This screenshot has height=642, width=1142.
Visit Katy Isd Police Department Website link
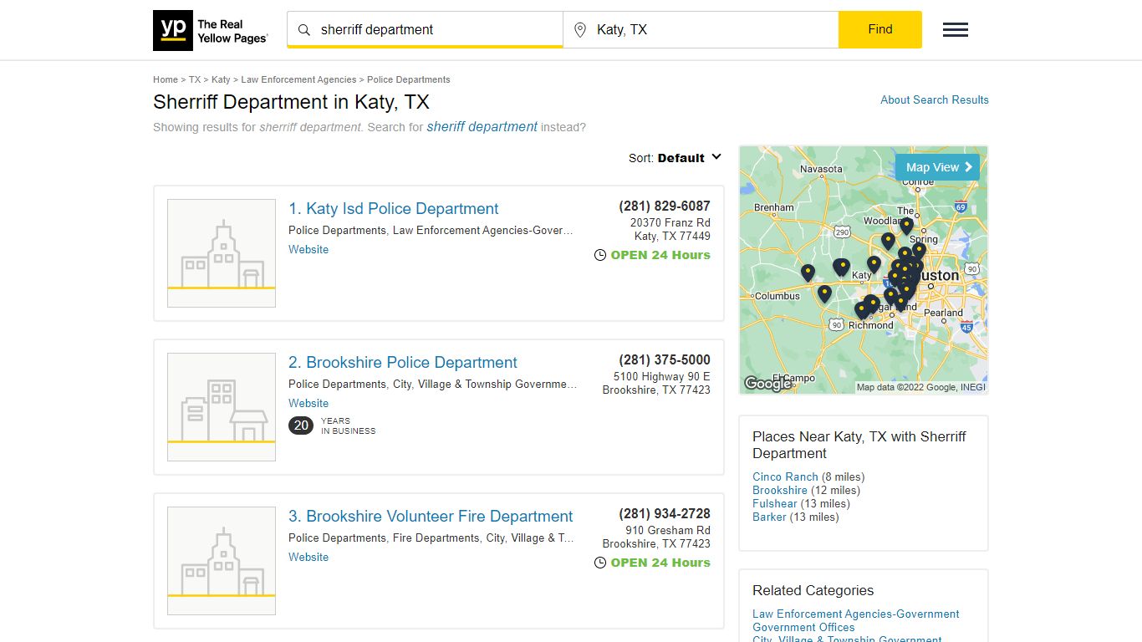[308, 249]
